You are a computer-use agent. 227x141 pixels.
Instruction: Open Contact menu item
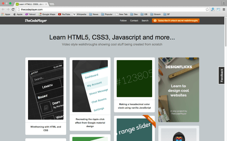134,21
